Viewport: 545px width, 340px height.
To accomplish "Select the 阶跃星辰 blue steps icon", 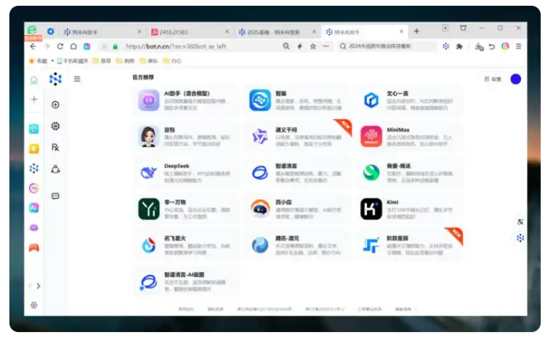I will tap(372, 245).
